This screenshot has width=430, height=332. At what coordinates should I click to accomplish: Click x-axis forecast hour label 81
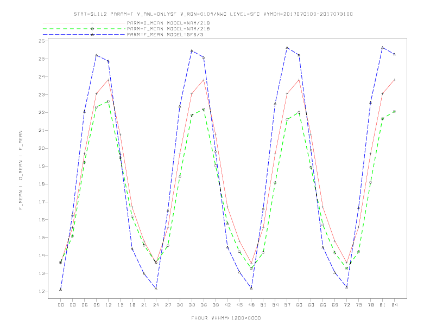(383, 305)
